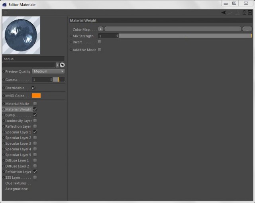Enable the Reflection Layer checkbox
The image size is (255, 203).
click(35, 126)
